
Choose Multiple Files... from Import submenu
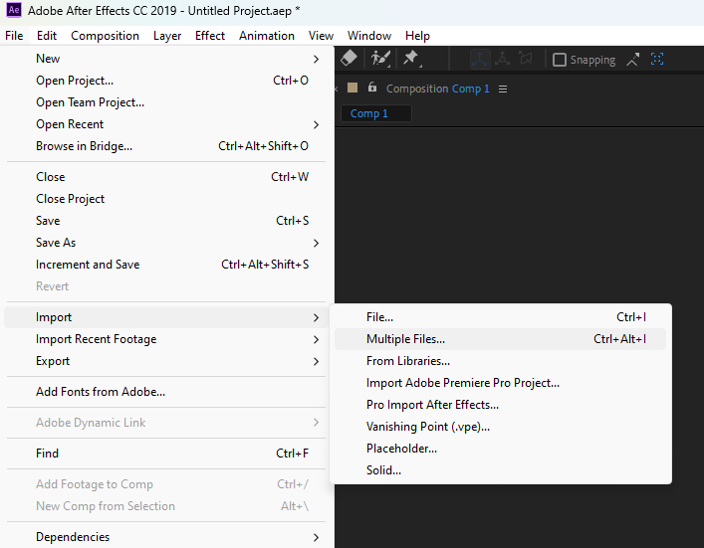point(405,339)
